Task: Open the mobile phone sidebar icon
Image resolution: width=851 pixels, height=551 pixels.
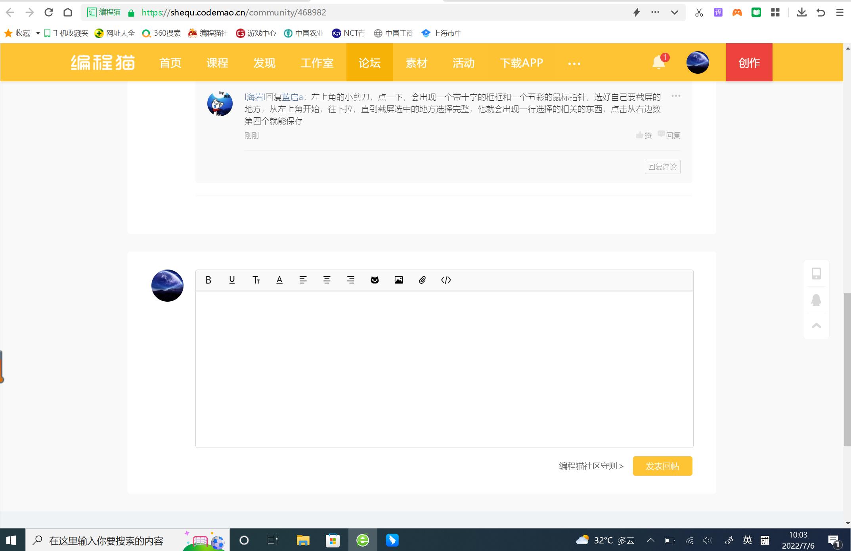Action: [x=816, y=274]
